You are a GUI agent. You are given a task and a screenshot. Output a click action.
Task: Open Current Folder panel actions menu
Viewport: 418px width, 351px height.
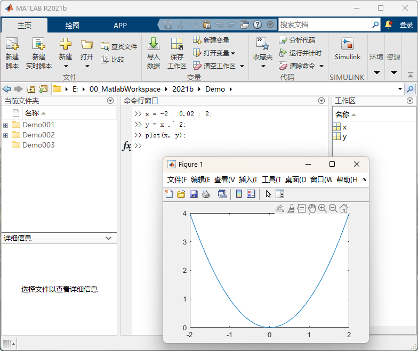(110, 101)
